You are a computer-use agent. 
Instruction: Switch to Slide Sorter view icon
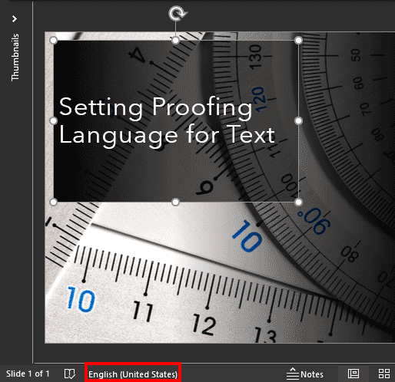coord(384,374)
